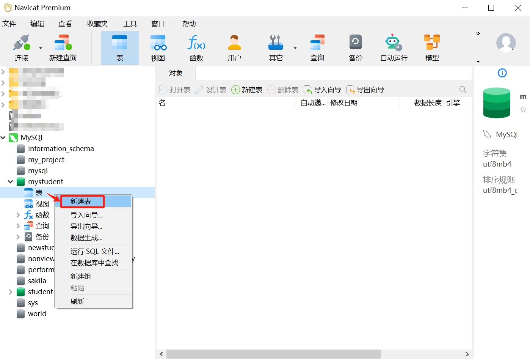Expand the student database node
The image size is (530, 359).
(x=11, y=292)
